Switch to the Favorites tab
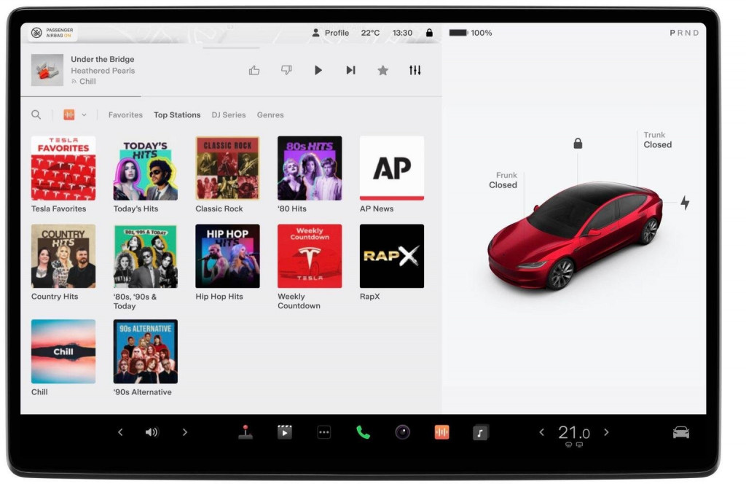The width and height of the screenshot is (746, 484). point(125,115)
